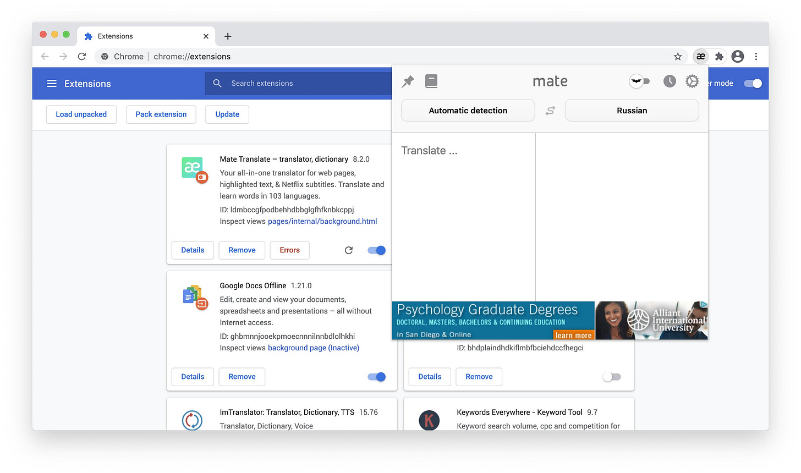Click the site info Chrome icon in address bar
The image size is (801, 473).
tap(105, 56)
